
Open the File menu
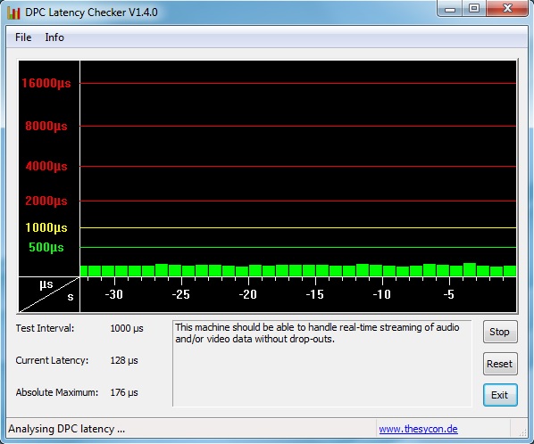[x=23, y=37]
